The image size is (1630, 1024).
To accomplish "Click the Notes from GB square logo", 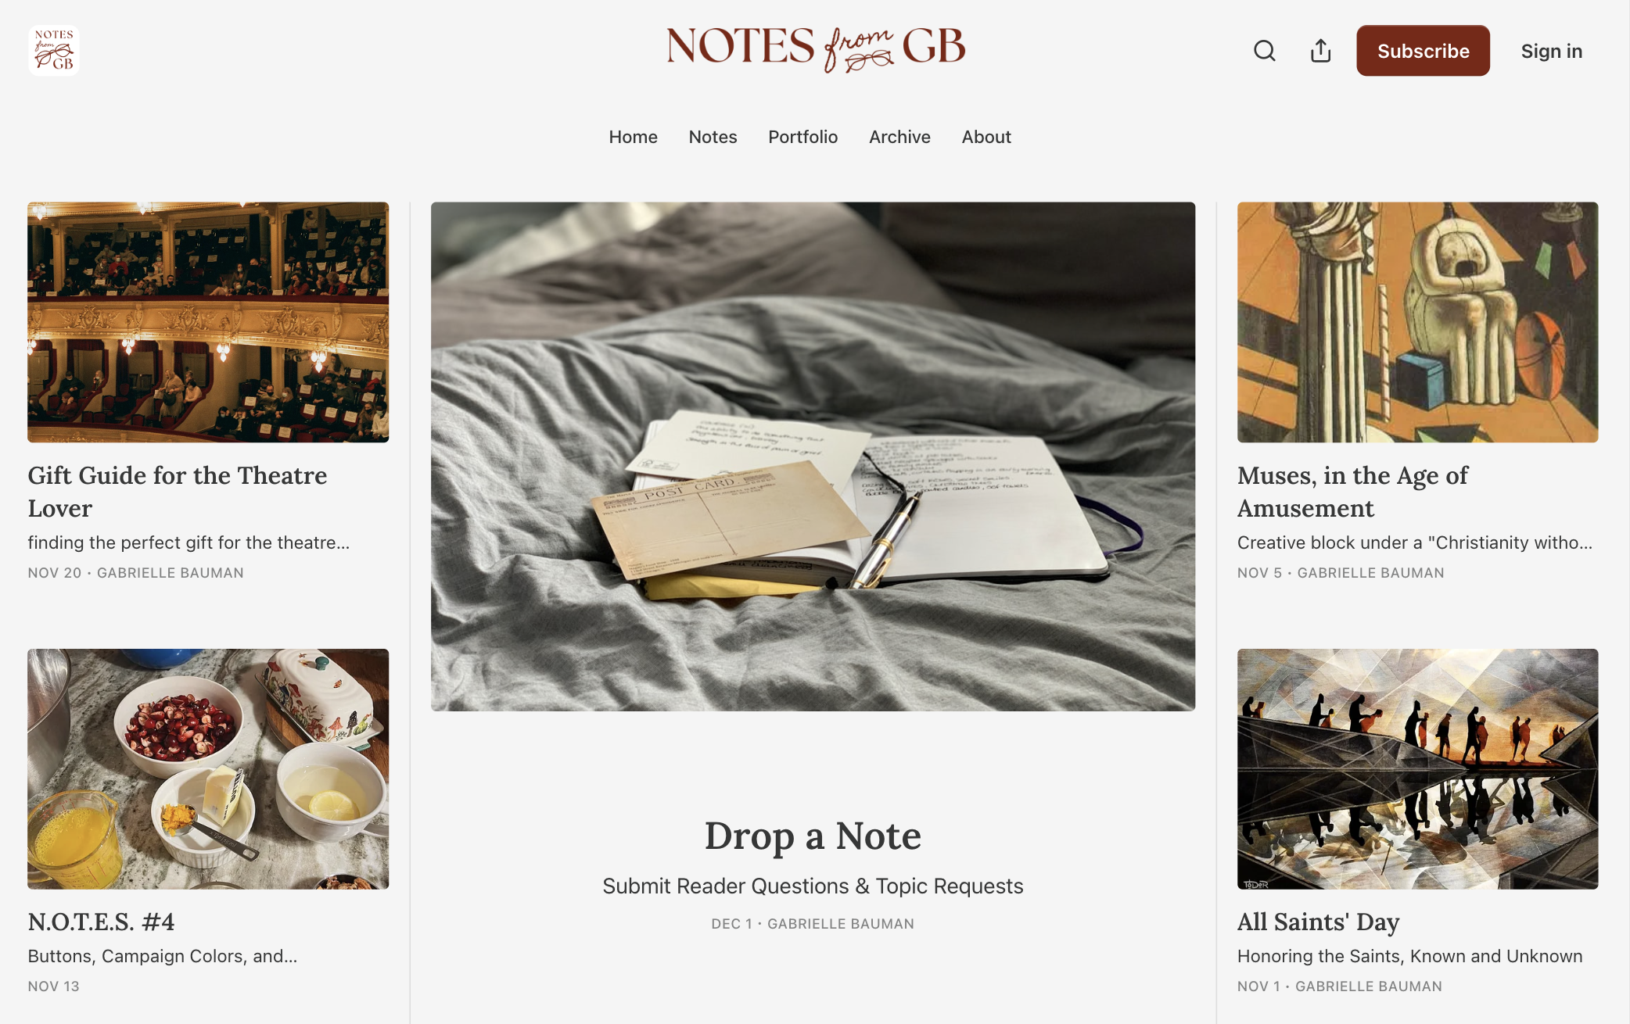I will (54, 51).
